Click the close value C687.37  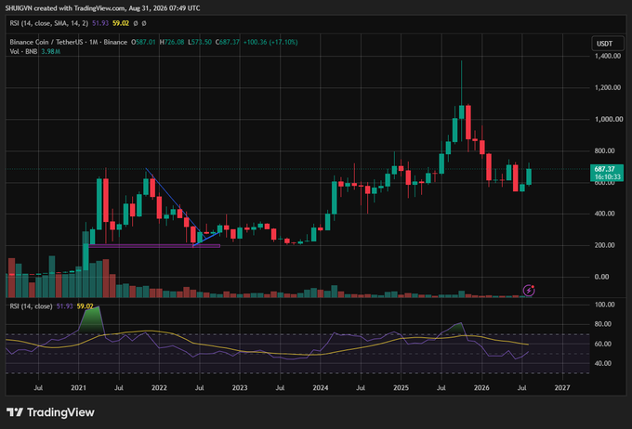tap(228, 42)
